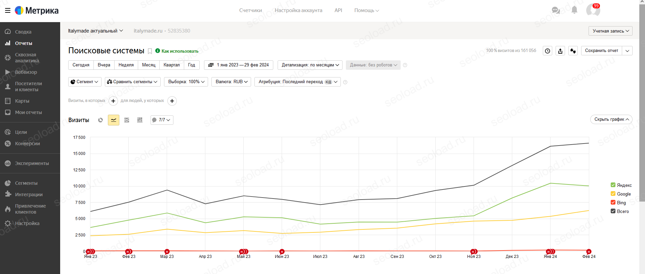Open the Помощь menu
This screenshot has height=274, width=645.
click(366, 10)
